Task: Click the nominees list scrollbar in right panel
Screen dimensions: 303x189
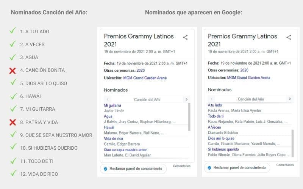Action: (x=292, y=143)
